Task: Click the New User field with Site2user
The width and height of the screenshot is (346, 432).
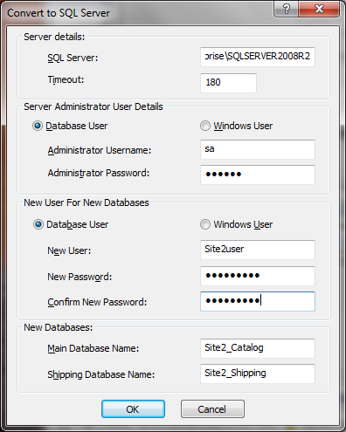Action: click(258, 250)
